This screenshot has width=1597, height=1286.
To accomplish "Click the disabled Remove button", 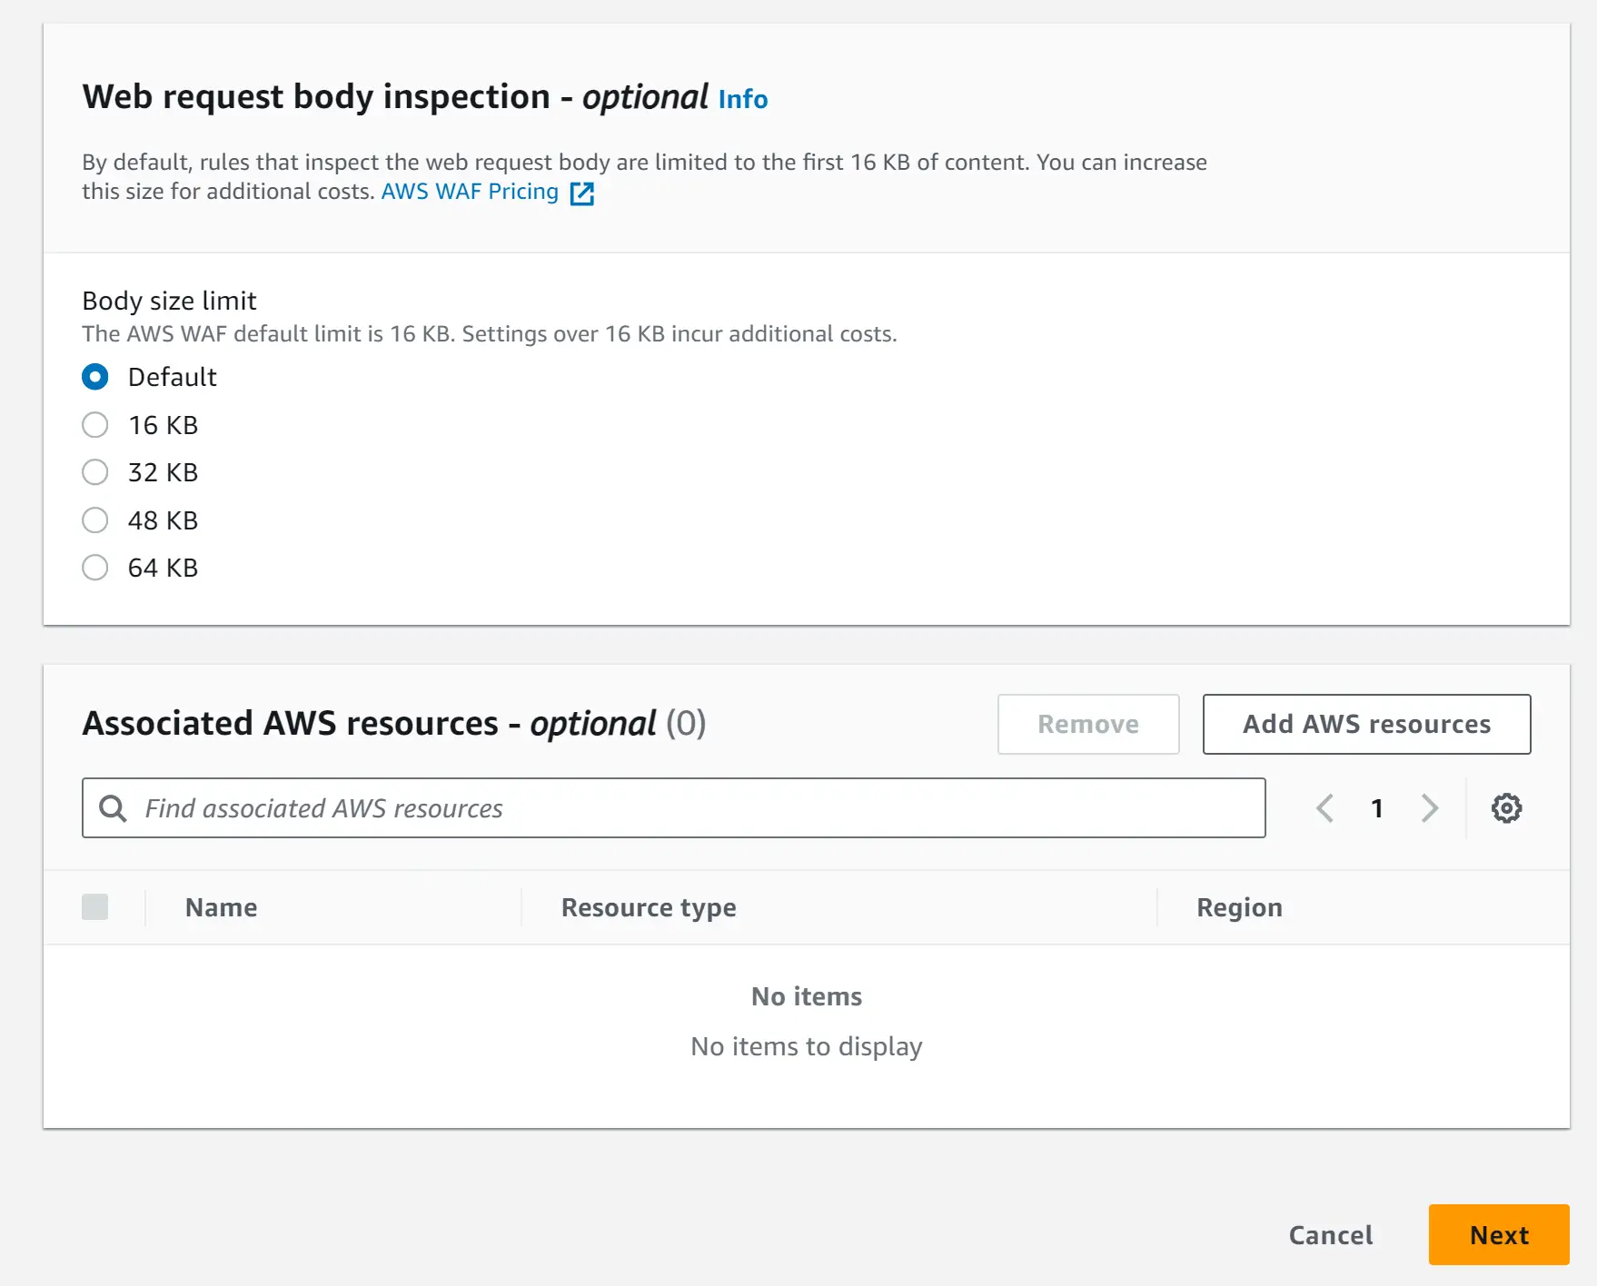I will 1088,724.
